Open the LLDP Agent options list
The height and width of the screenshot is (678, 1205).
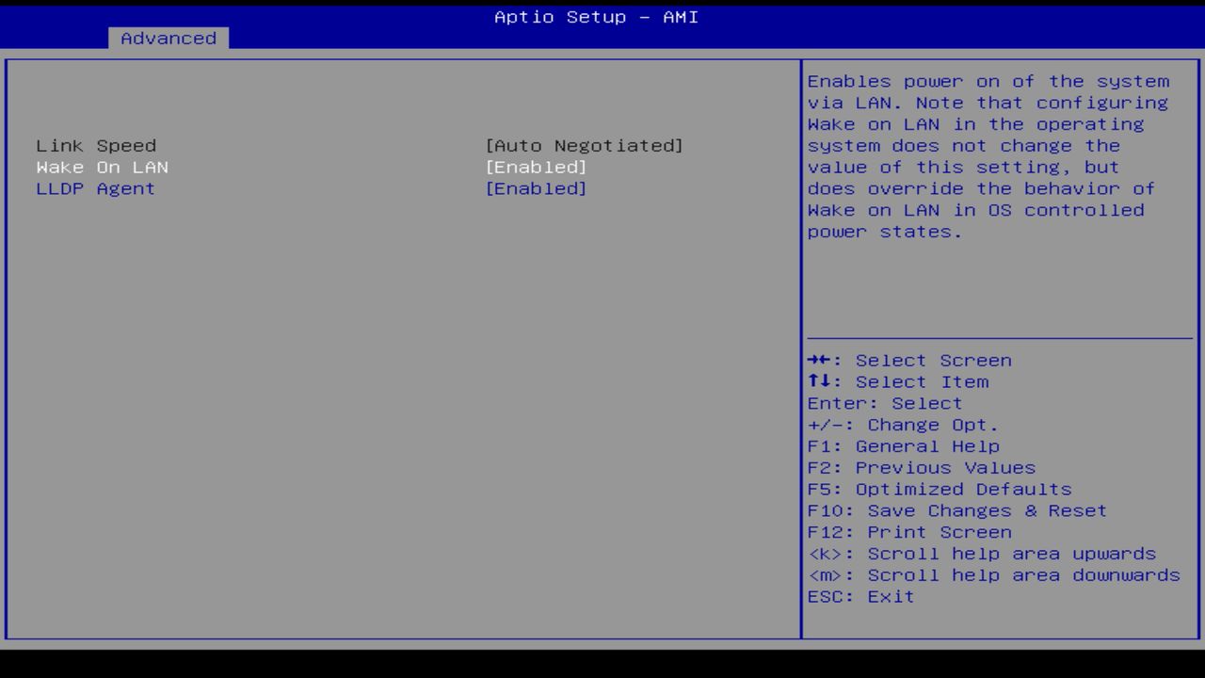click(x=537, y=188)
